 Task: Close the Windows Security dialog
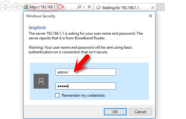click(151, 16)
